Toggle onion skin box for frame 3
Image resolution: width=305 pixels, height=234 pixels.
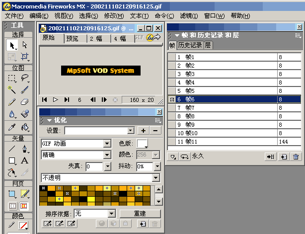point(172,74)
